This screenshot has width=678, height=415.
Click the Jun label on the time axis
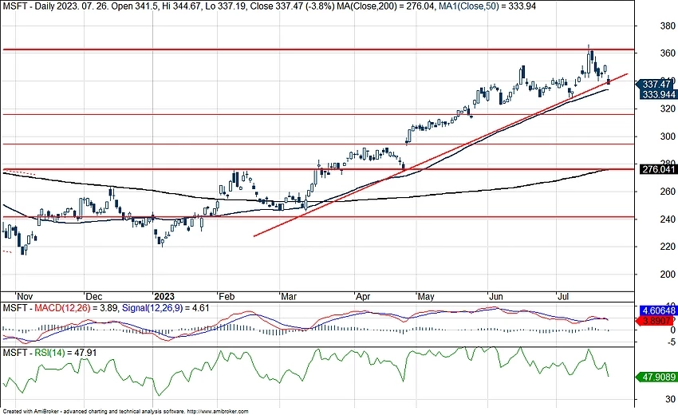click(496, 296)
